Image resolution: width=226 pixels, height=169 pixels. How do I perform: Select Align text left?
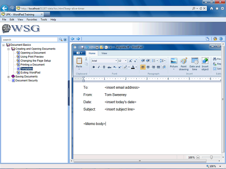143,67
